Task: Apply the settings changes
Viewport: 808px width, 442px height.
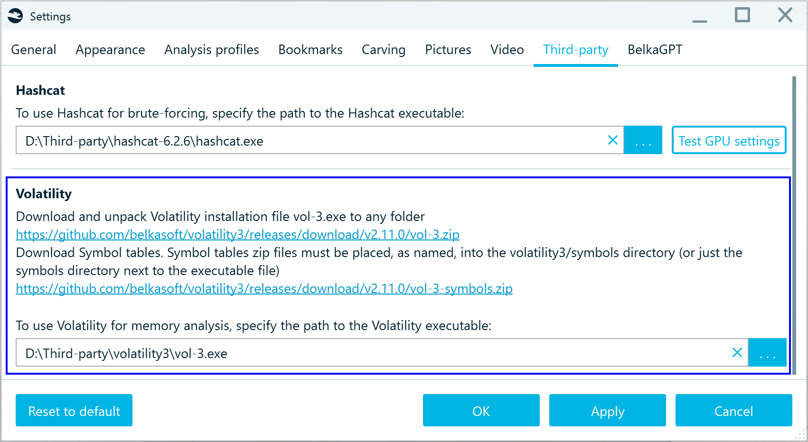Action: (608, 410)
